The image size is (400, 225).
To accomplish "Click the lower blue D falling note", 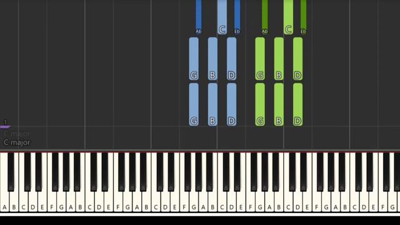I will [x=231, y=104].
